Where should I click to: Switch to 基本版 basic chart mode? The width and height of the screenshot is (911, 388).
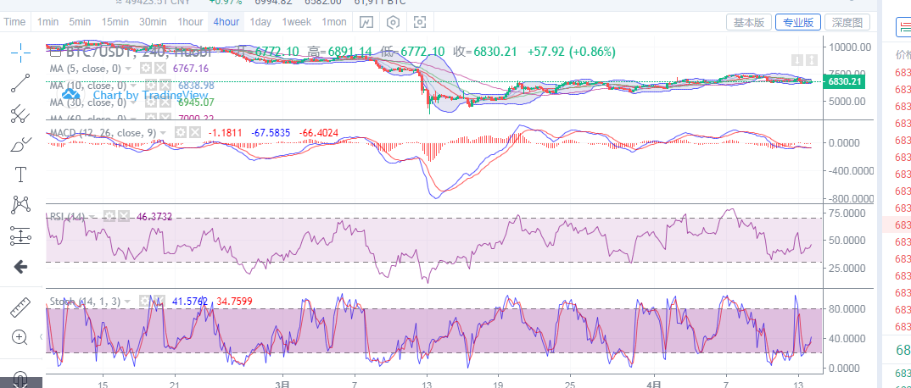coord(749,22)
